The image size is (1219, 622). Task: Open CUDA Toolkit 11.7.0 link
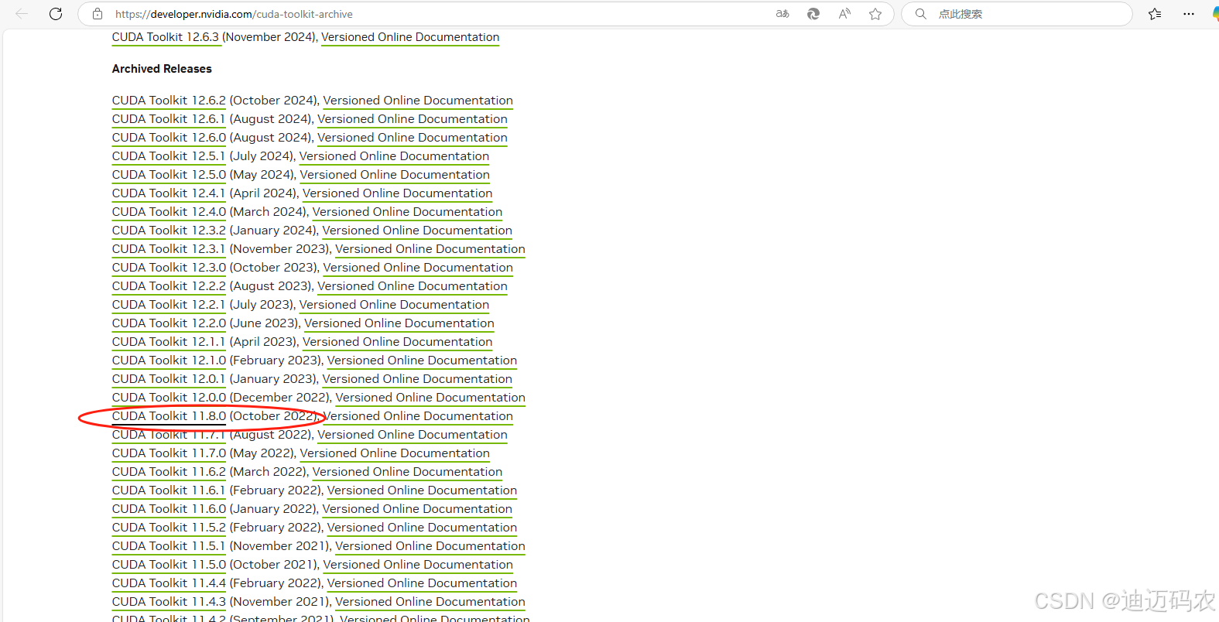tap(169, 453)
